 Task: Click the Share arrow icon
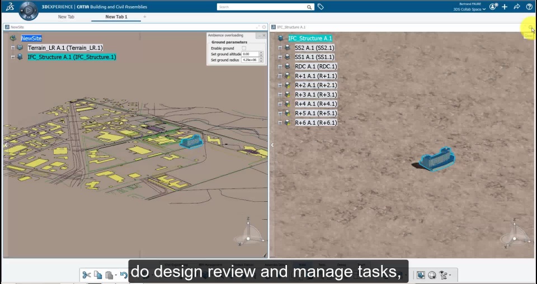tap(517, 7)
